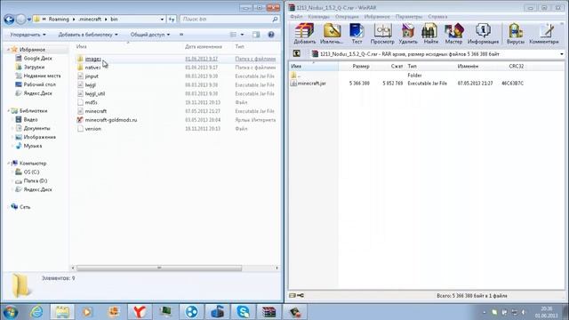Image resolution: width=569 pixels, height=320 pixels.
Task: Switch to WinRAR via its taskbar icon
Action: point(268,312)
